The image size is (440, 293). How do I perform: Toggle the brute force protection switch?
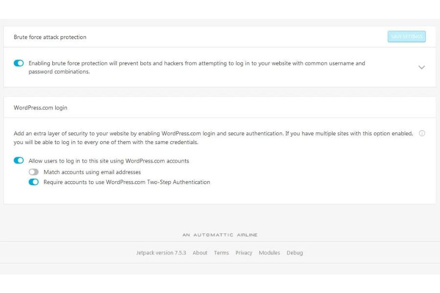pyautogui.click(x=19, y=63)
